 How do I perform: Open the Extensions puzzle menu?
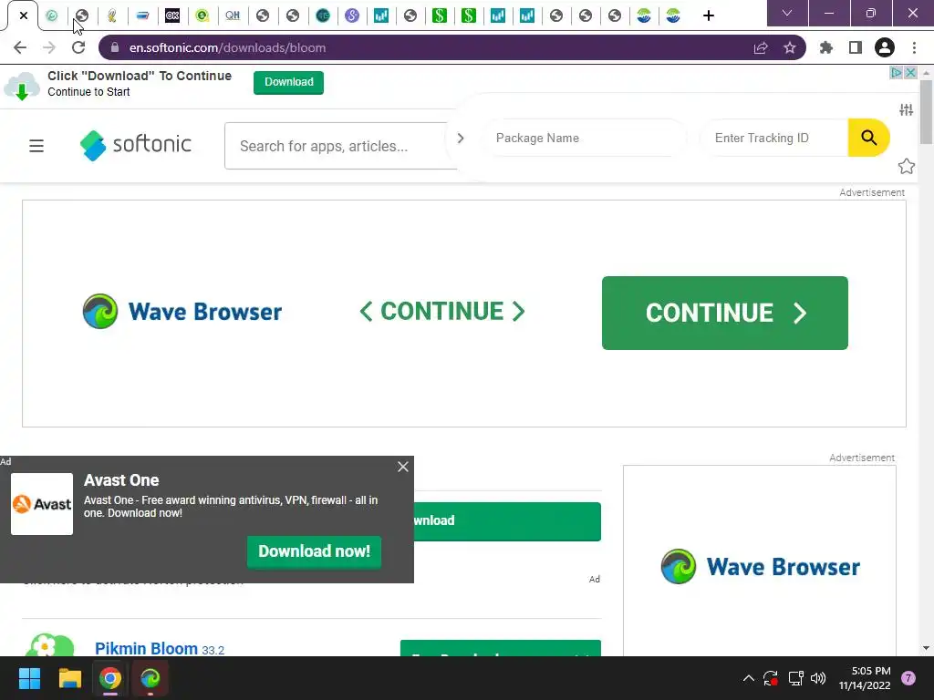click(826, 47)
